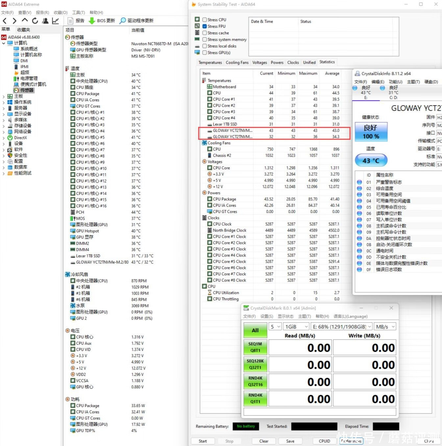This screenshot has height=446, width=442.
Task: Open the 工具(T) menu in AIDA64
Action: pyautogui.click(x=79, y=12)
